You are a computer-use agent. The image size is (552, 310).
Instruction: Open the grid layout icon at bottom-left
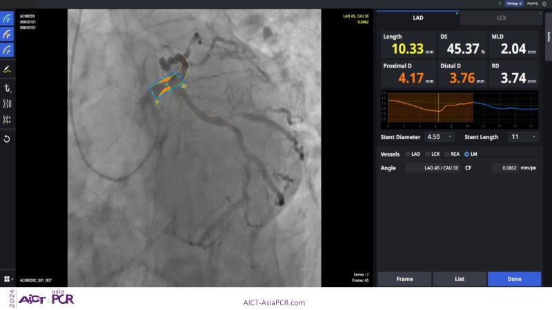click(x=7, y=279)
